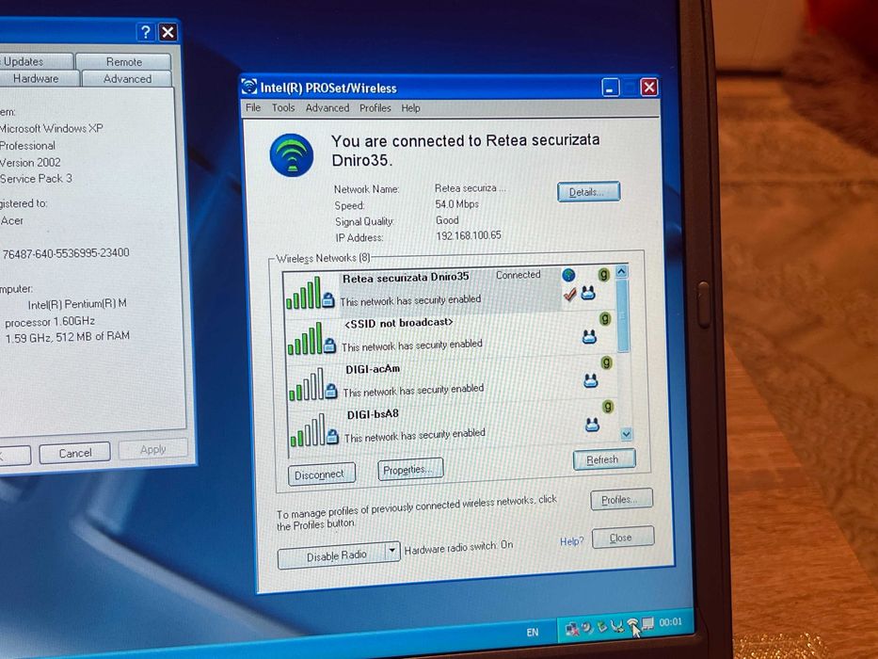The height and width of the screenshot is (659, 878).
Task: Click the Disconnect button
Action: (x=321, y=474)
